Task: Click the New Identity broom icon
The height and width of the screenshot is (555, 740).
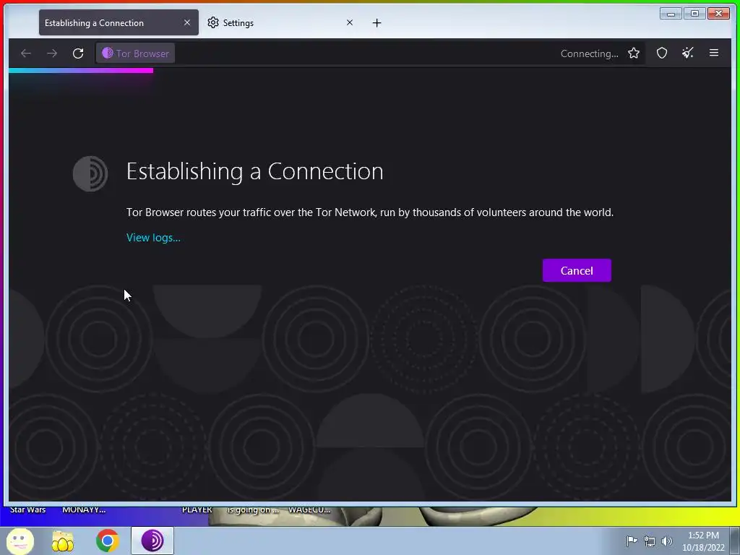Action: [x=688, y=53]
